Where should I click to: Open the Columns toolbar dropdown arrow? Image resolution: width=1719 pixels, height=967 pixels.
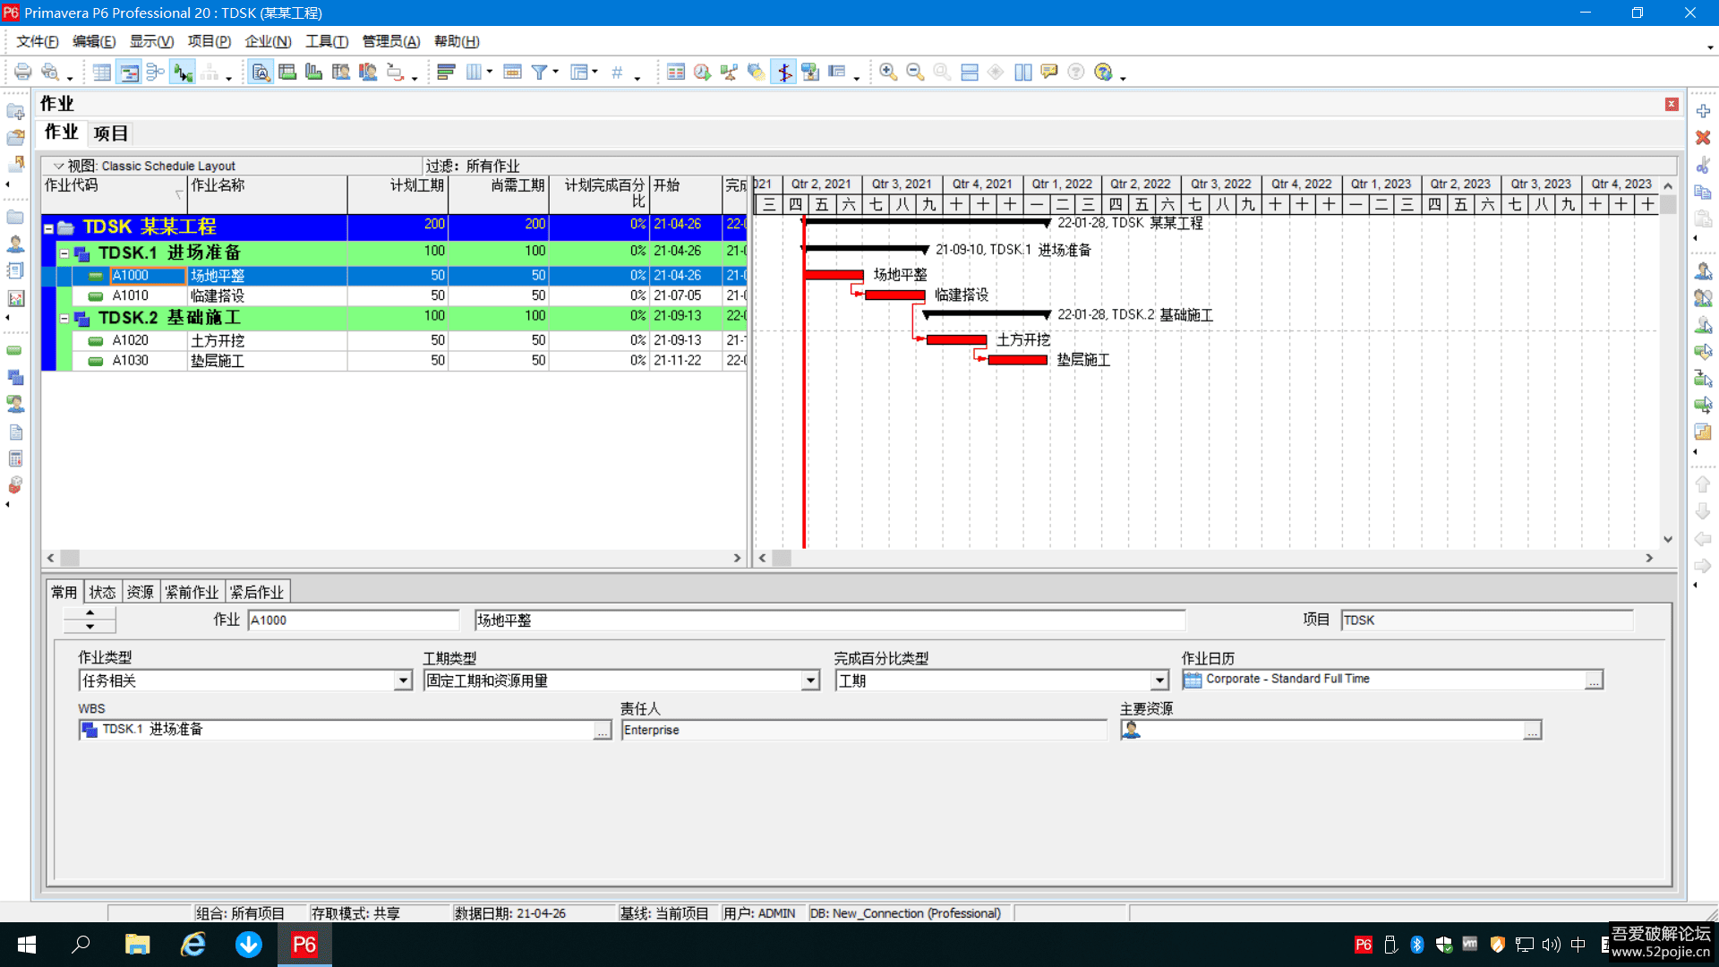(490, 73)
